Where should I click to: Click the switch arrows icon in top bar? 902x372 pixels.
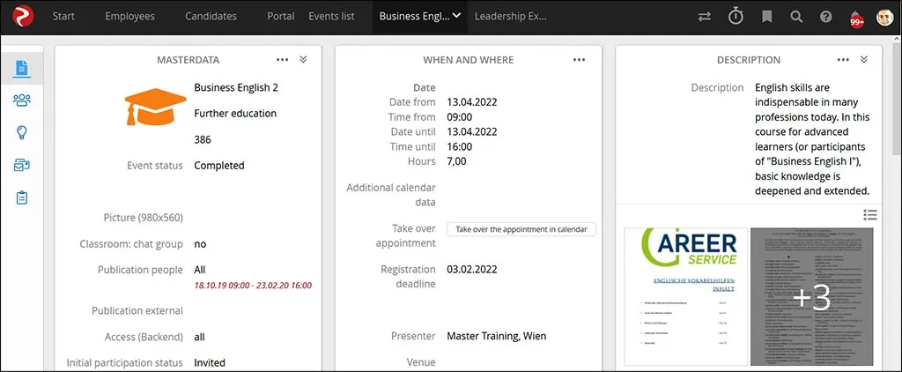click(704, 17)
